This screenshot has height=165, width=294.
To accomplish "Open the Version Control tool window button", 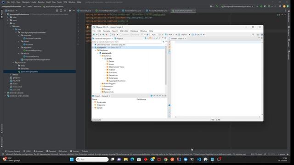I will 12,151.
